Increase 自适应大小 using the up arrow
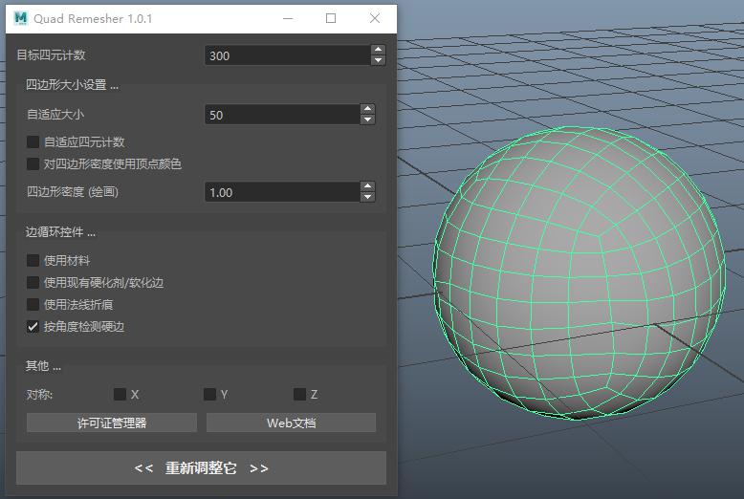 [x=368, y=109]
